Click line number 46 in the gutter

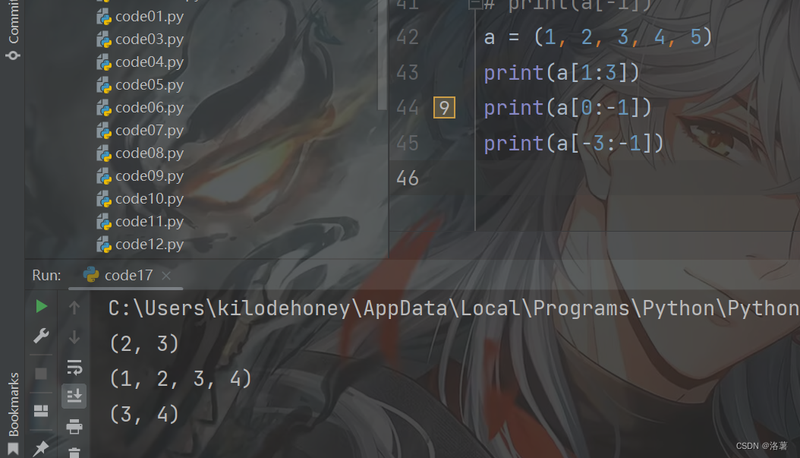tap(408, 178)
